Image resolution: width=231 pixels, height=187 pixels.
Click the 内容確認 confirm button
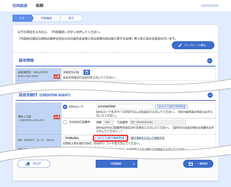tap(116, 164)
